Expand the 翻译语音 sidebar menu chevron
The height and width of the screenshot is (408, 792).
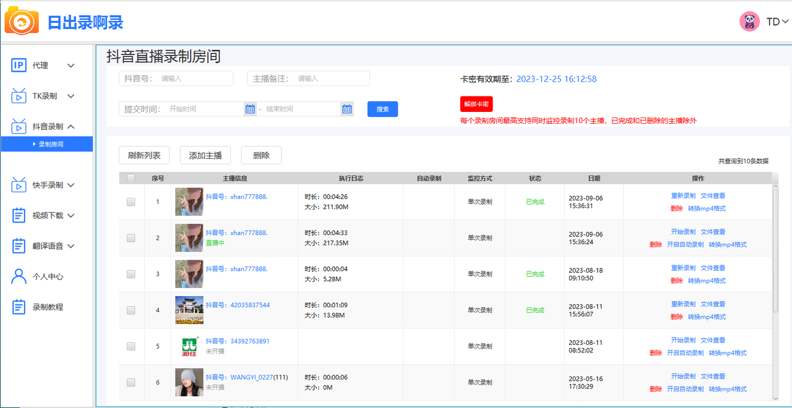click(x=71, y=245)
